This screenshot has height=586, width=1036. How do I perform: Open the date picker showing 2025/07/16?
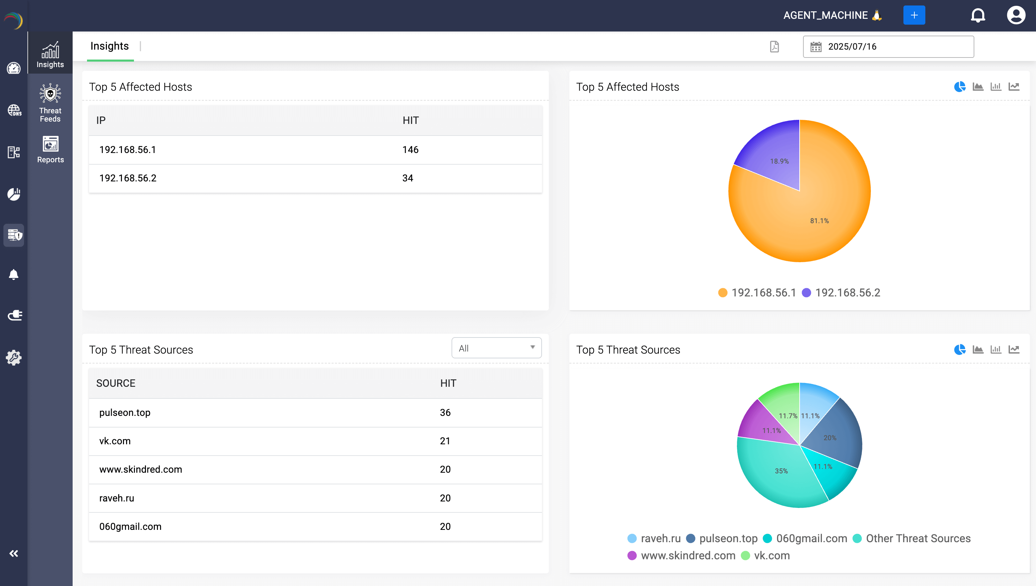[888, 46]
